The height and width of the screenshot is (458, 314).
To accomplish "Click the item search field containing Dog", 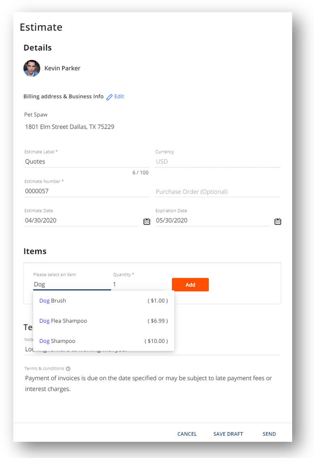I will pos(72,284).
